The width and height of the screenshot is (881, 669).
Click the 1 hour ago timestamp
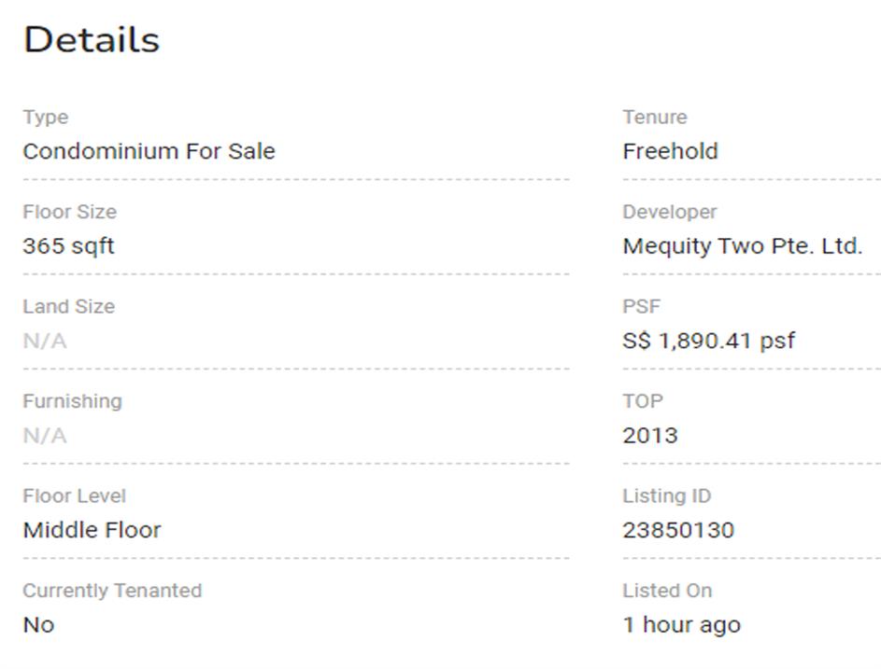tap(681, 625)
